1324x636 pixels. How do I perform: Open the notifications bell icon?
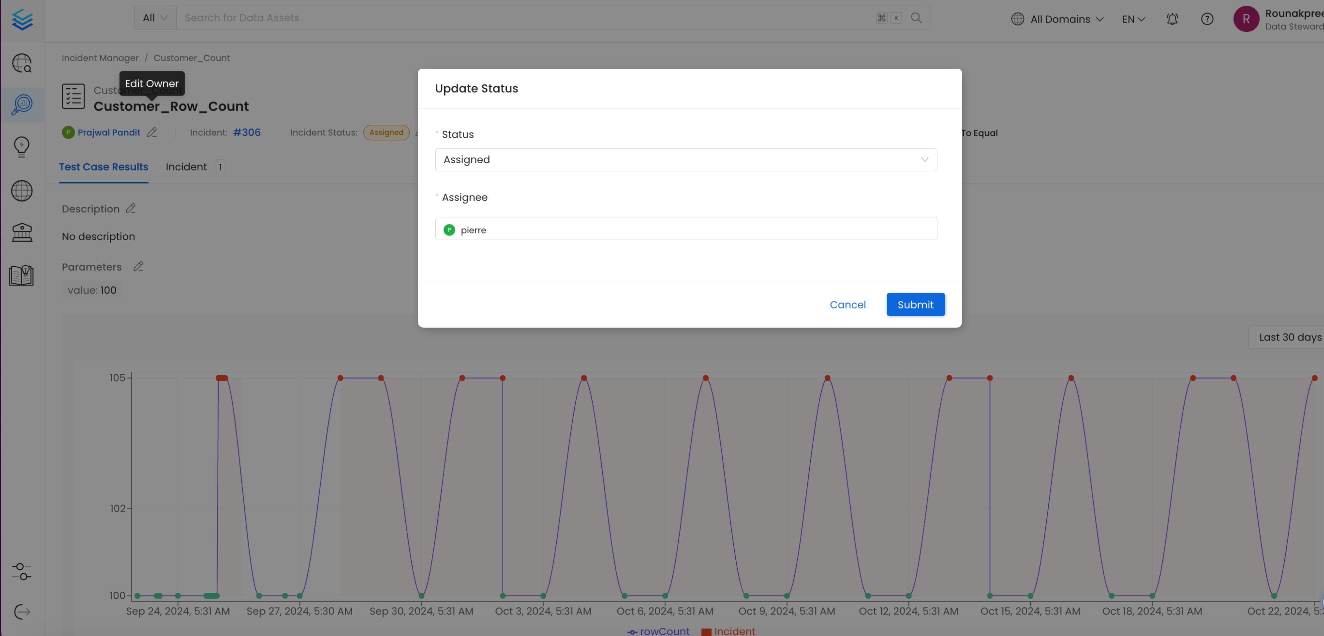coord(1172,19)
